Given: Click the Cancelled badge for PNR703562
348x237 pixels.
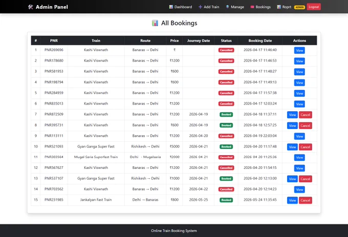Looking at the screenshot, I should coord(226,189).
